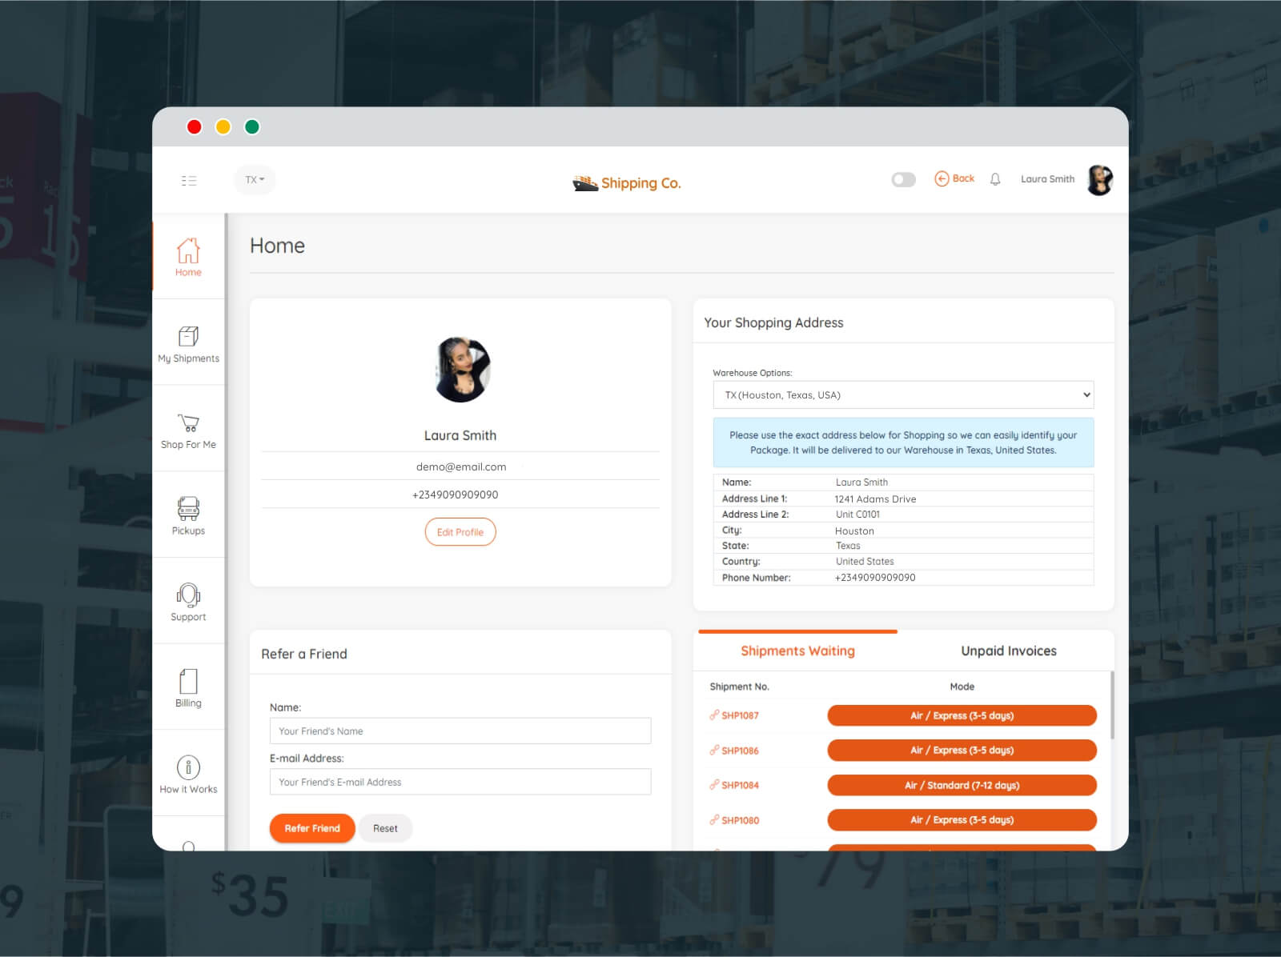Click the Edit Profile button

[x=460, y=532]
